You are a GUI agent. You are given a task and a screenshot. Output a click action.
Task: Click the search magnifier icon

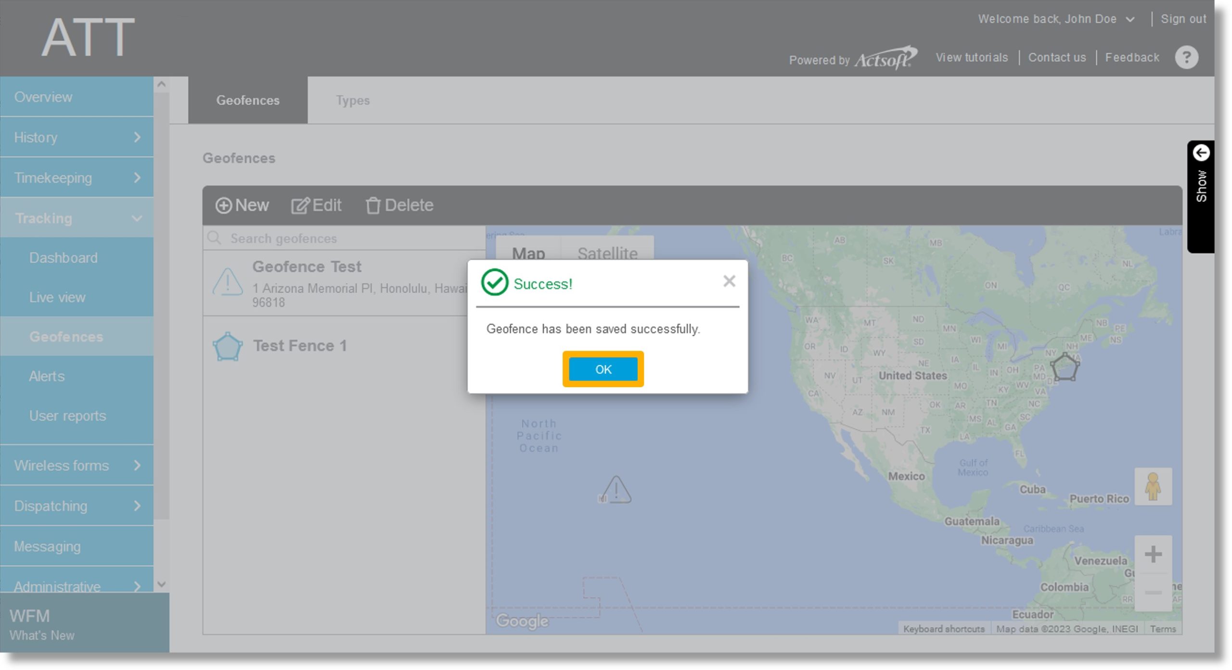tap(214, 238)
